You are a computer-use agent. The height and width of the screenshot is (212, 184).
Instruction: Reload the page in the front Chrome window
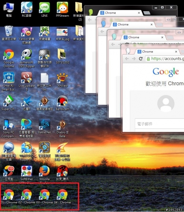click(x=141, y=59)
